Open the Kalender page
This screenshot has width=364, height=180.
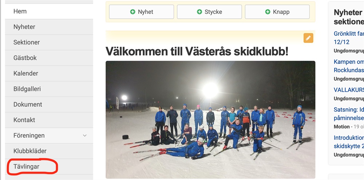click(x=49, y=73)
